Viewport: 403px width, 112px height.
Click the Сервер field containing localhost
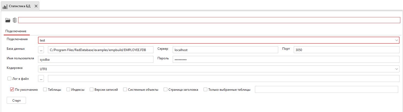click(225, 50)
